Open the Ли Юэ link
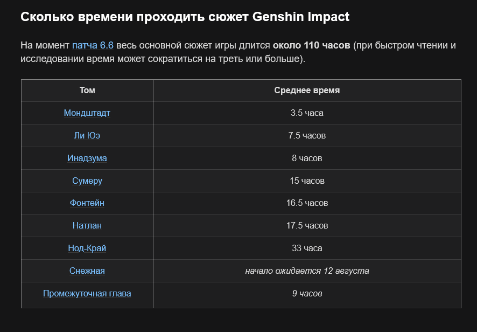The height and width of the screenshot is (332, 477). [x=87, y=135]
